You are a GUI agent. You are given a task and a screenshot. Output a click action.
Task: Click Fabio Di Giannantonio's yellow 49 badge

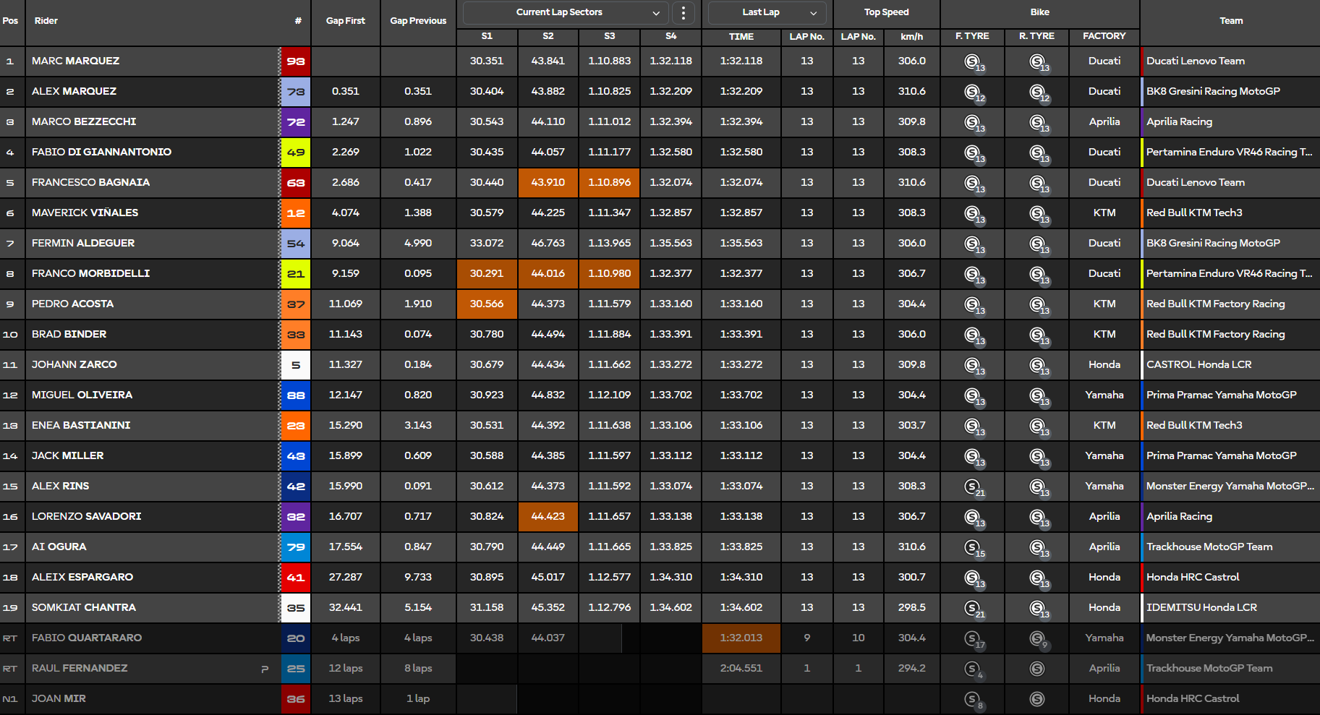pos(296,153)
